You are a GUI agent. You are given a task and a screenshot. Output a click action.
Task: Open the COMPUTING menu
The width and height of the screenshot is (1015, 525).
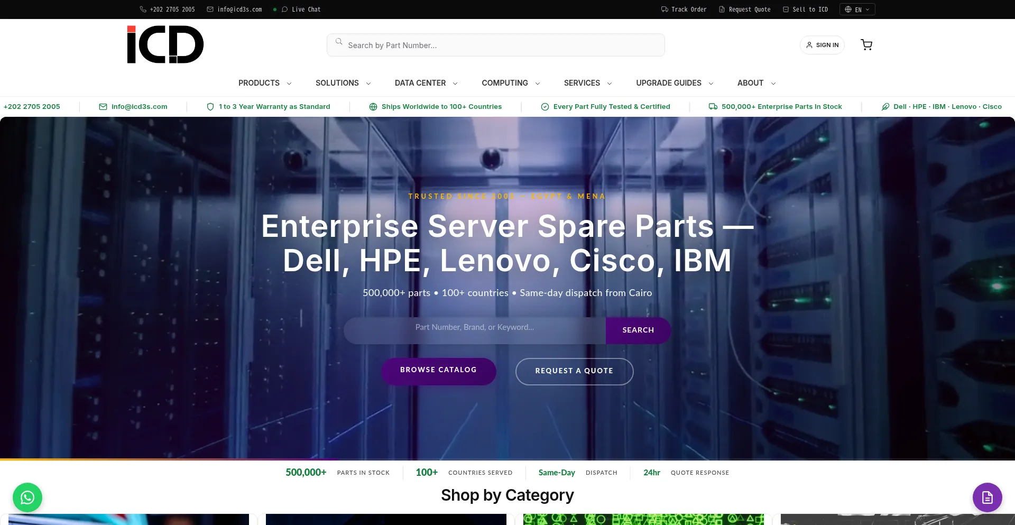tap(505, 83)
